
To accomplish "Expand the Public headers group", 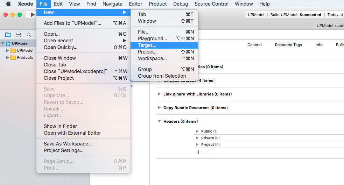I will [x=197, y=131].
